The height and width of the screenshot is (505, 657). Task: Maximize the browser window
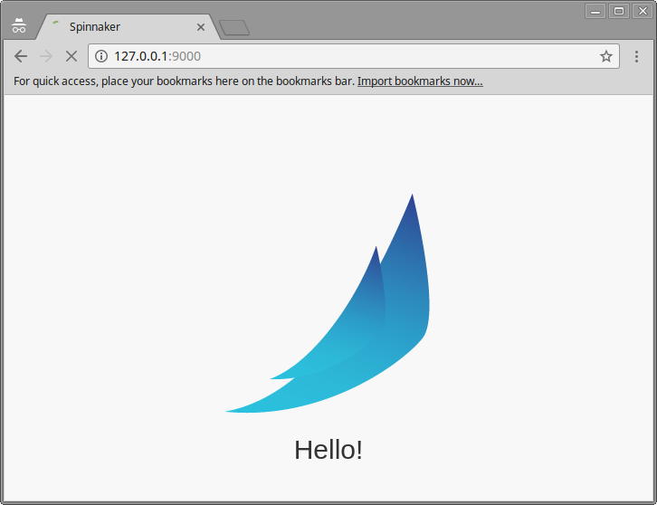[x=619, y=11]
